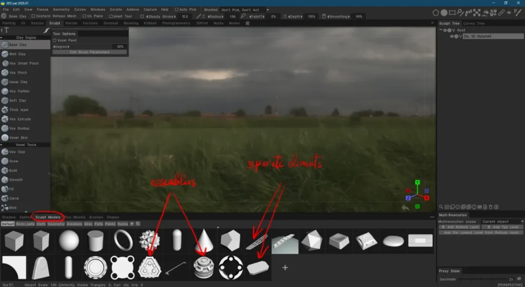Pick the Smooth voxel tool
Image resolution: width=525 pixels, height=287 pixels.
click(16, 180)
